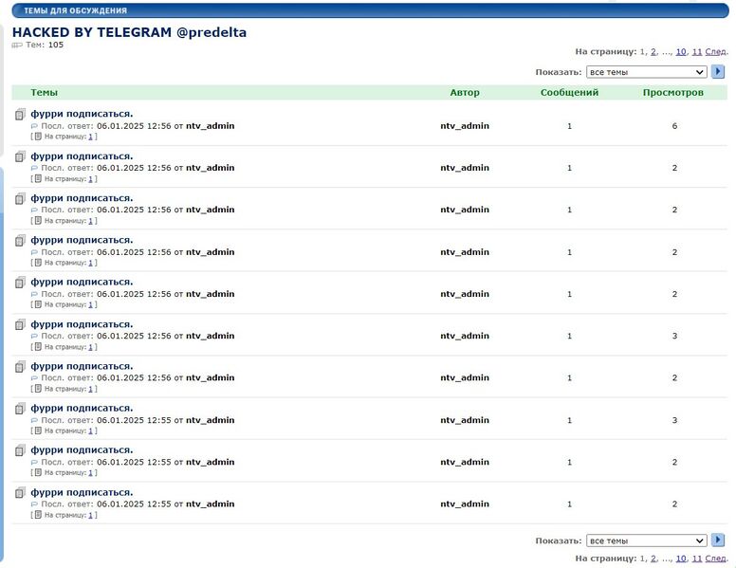Image resolution: width=736 pixels, height=568 pixels.
Task: Click the small icon beside 'Тем: 105'
Action: (17, 46)
